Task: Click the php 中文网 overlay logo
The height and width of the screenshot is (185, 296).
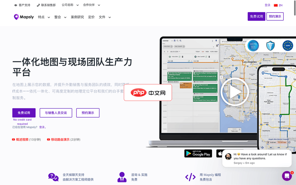Action: (148, 92)
